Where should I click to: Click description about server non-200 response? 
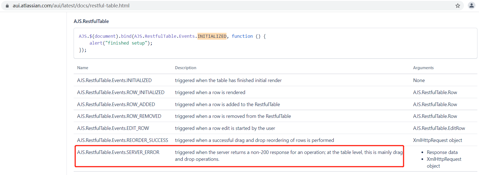point(289,156)
